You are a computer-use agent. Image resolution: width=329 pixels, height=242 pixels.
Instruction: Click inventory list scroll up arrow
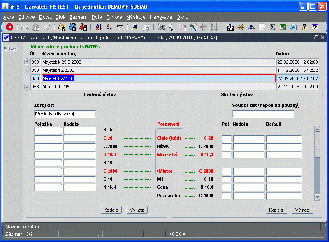27,62
